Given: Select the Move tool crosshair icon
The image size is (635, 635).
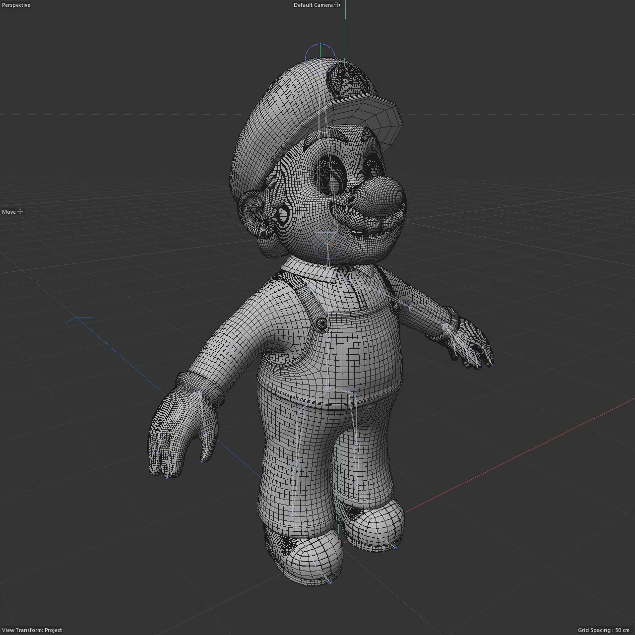Looking at the screenshot, I should tap(20, 212).
